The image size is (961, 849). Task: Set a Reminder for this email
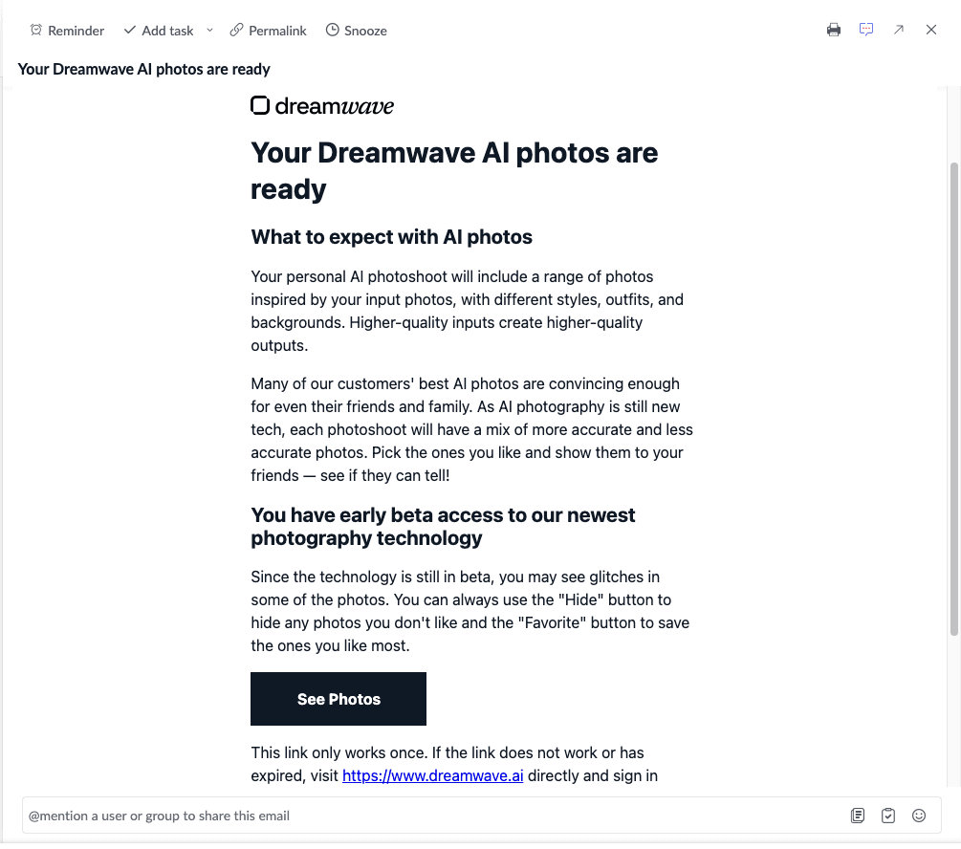coord(67,30)
